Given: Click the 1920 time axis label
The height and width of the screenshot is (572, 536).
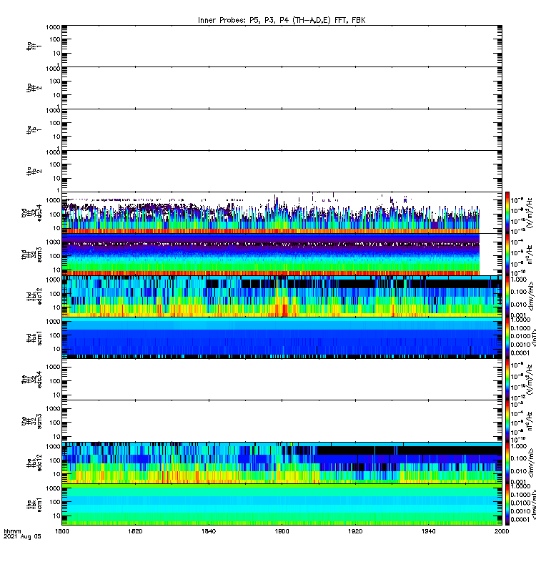Looking at the screenshot, I should [355, 531].
